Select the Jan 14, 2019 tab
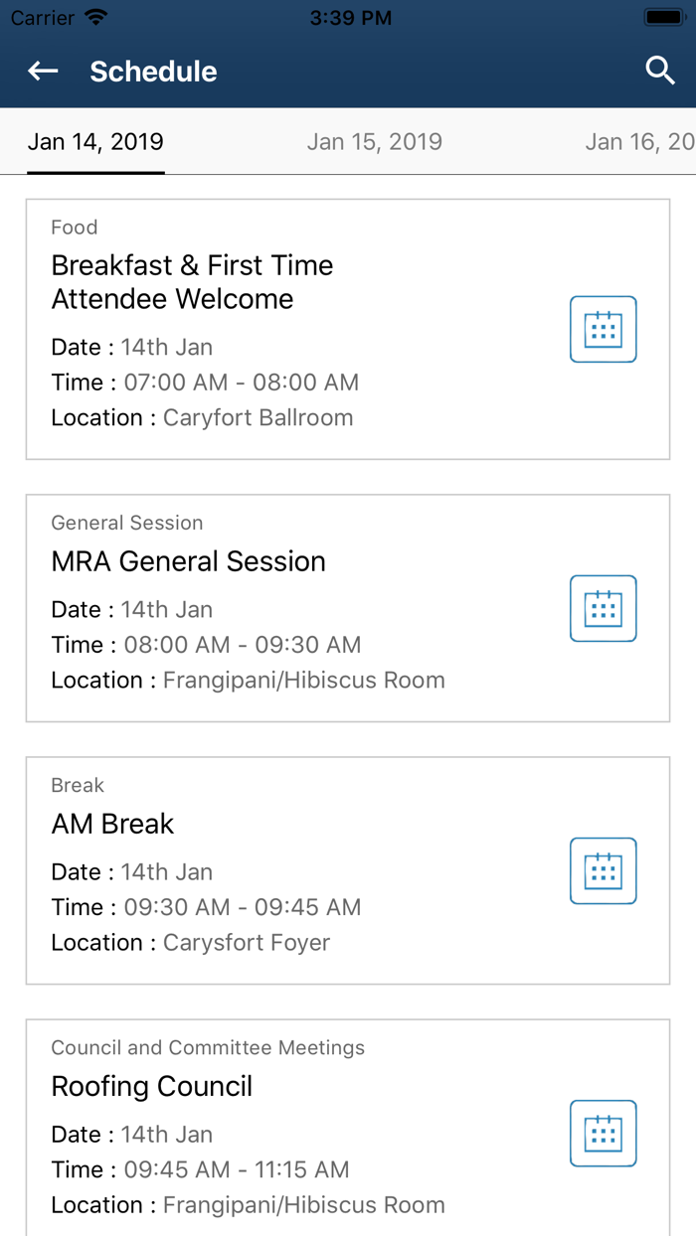This screenshot has width=696, height=1236. (x=95, y=142)
